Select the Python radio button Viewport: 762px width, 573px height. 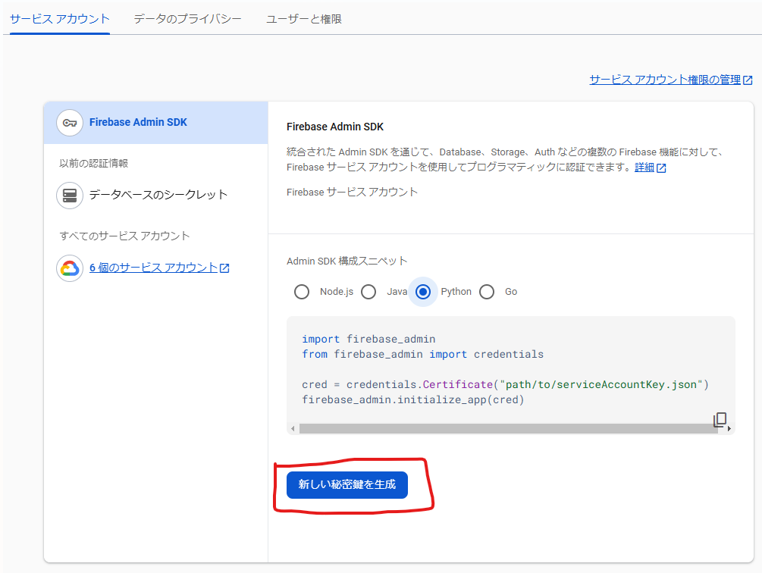(x=423, y=292)
